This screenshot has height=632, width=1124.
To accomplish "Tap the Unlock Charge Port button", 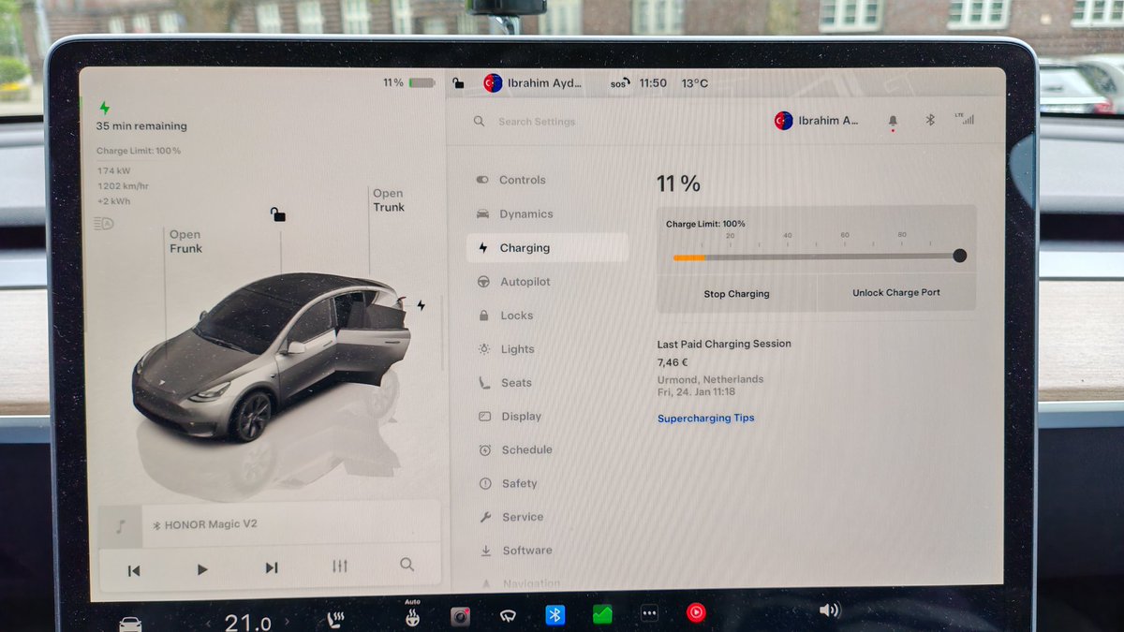I will pyautogui.click(x=896, y=292).
